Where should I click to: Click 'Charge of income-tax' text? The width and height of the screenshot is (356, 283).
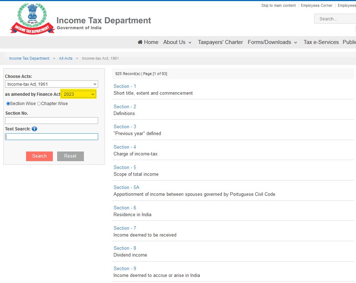[x=135, y=154]
